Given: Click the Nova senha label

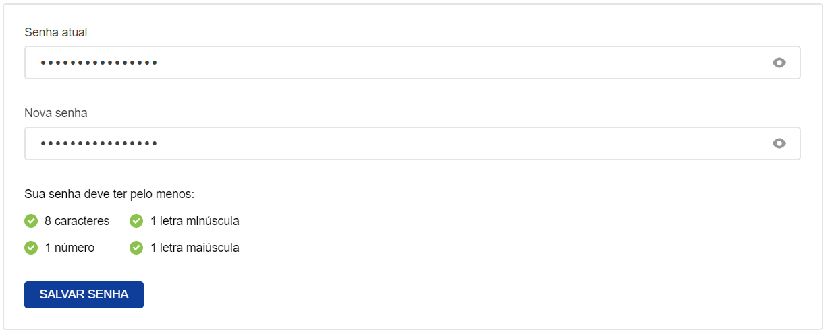Looking at the screenshot, I should [x=56, y=113].
